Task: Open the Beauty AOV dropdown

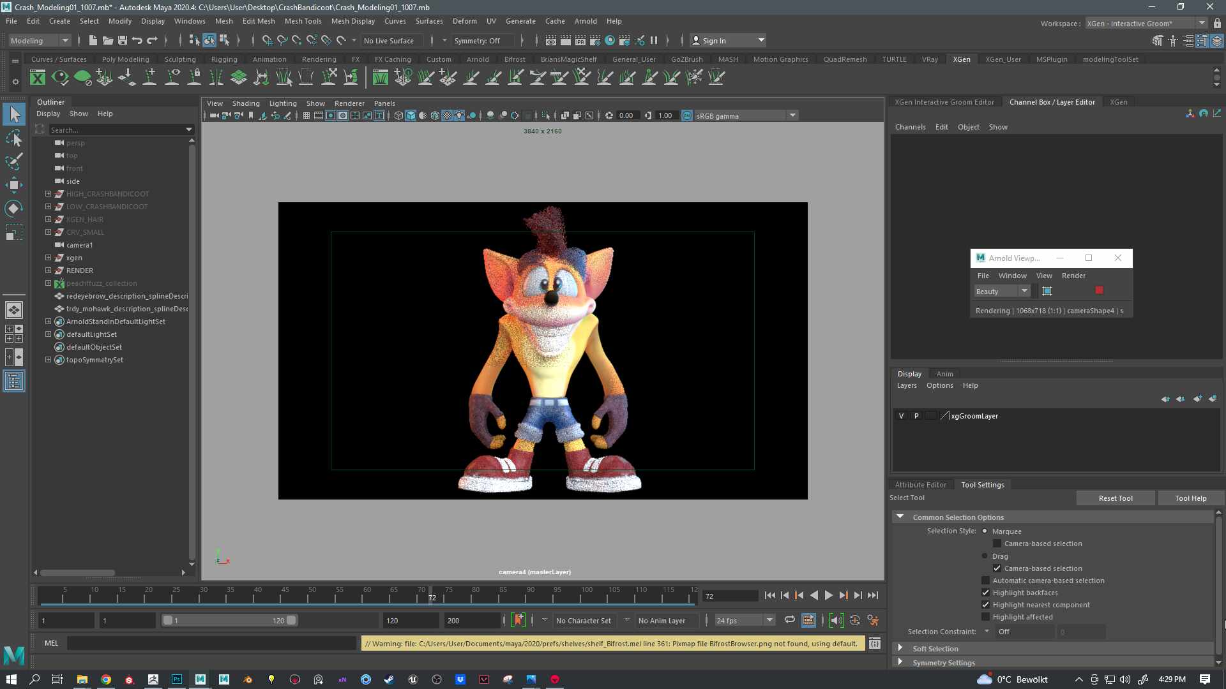Action: [1001, 291]
